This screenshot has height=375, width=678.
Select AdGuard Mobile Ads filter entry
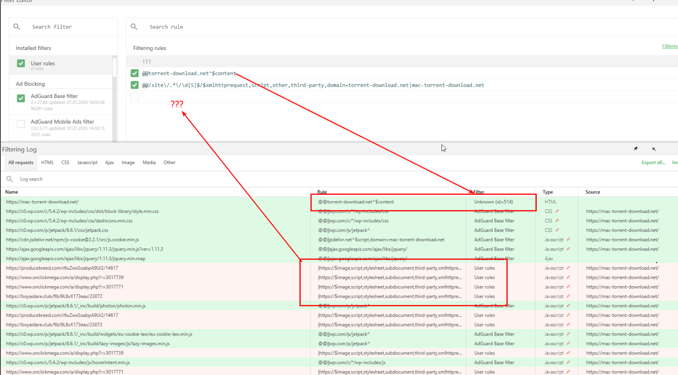(61, 127)
